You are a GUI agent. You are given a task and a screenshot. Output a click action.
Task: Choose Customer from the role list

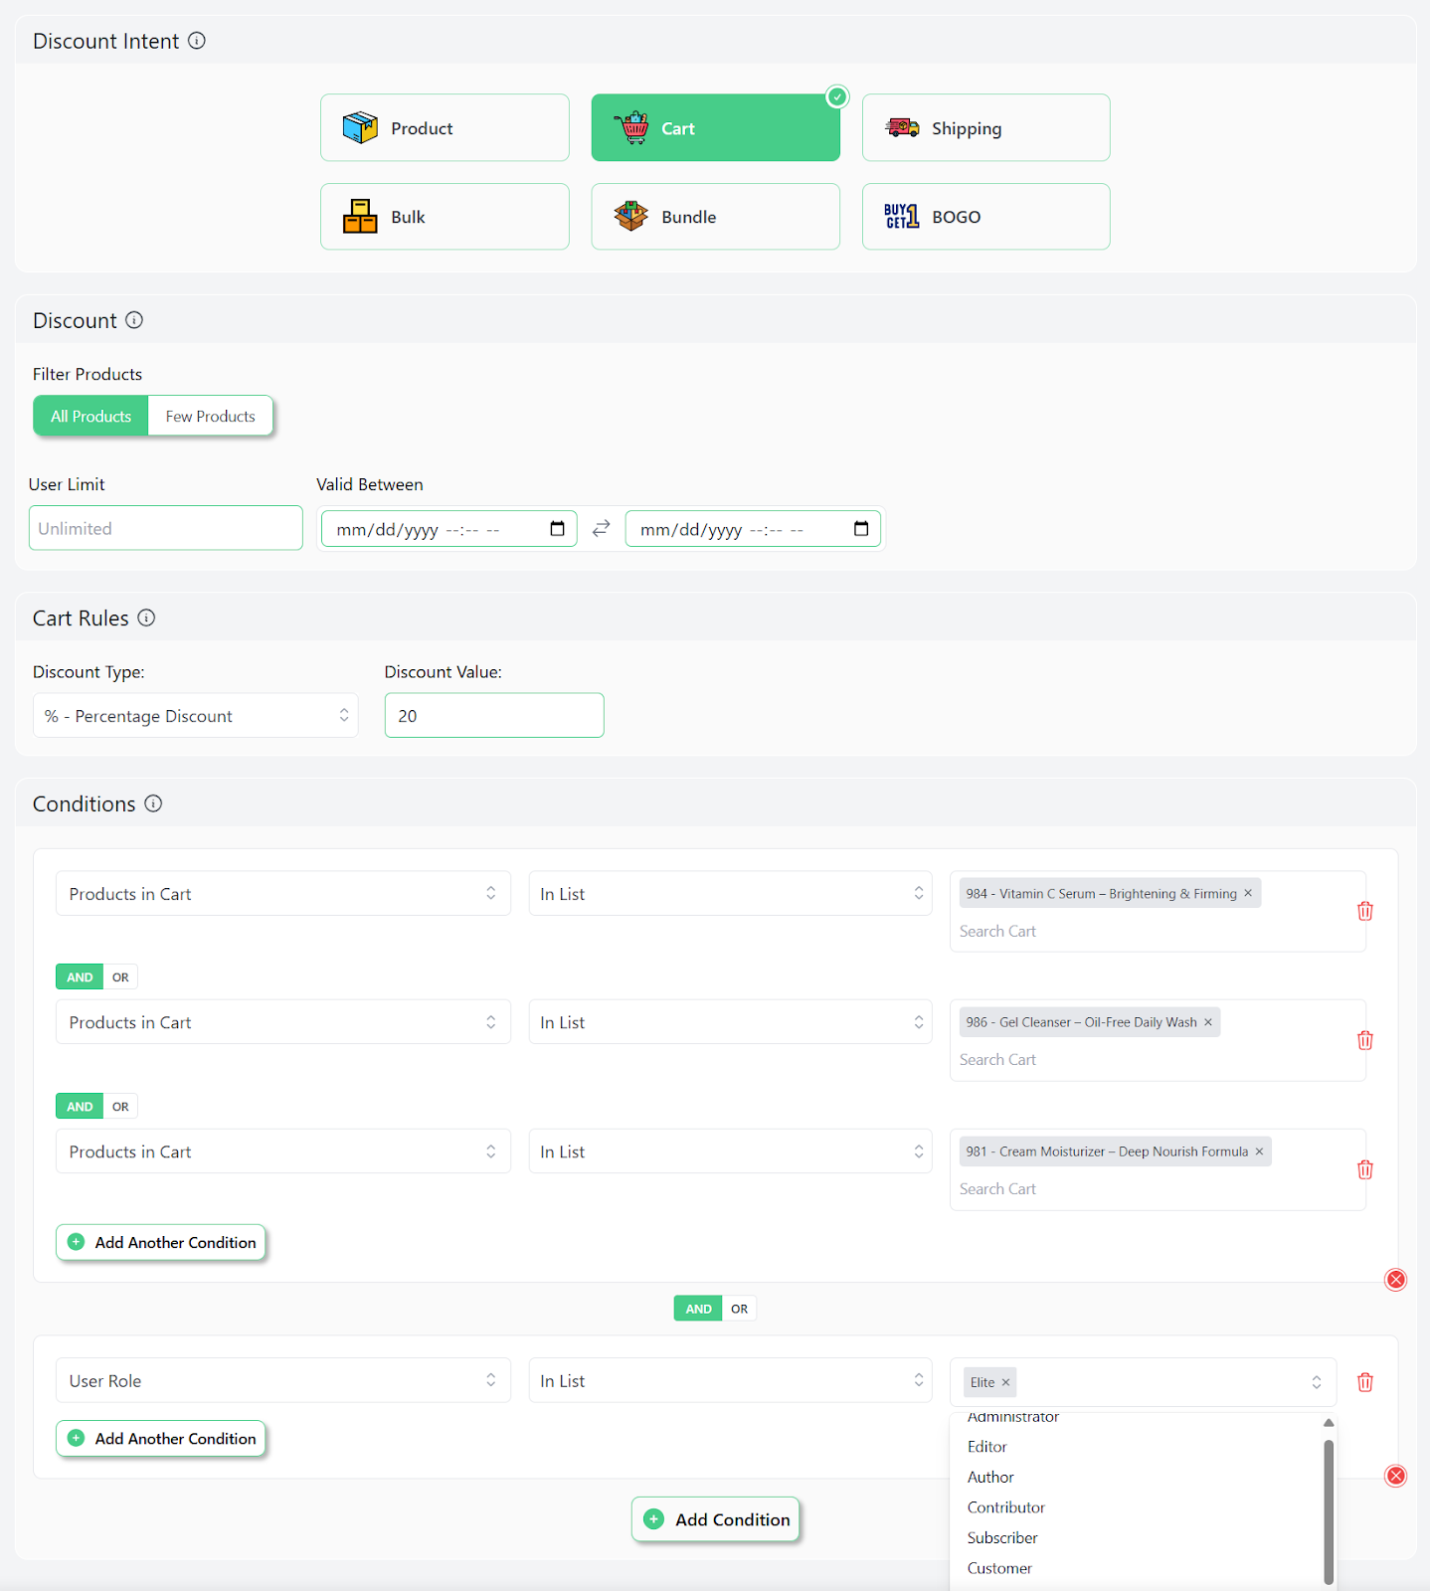1137,1568
